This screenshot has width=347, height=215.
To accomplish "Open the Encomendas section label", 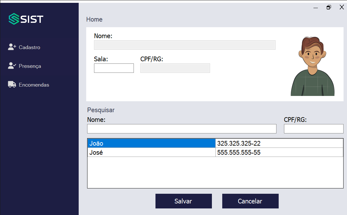I will coord(34,85).
